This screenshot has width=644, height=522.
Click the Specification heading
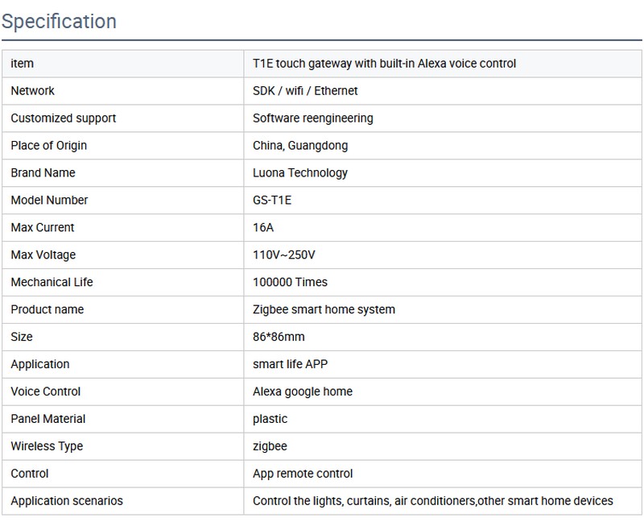tap(59, 21)
